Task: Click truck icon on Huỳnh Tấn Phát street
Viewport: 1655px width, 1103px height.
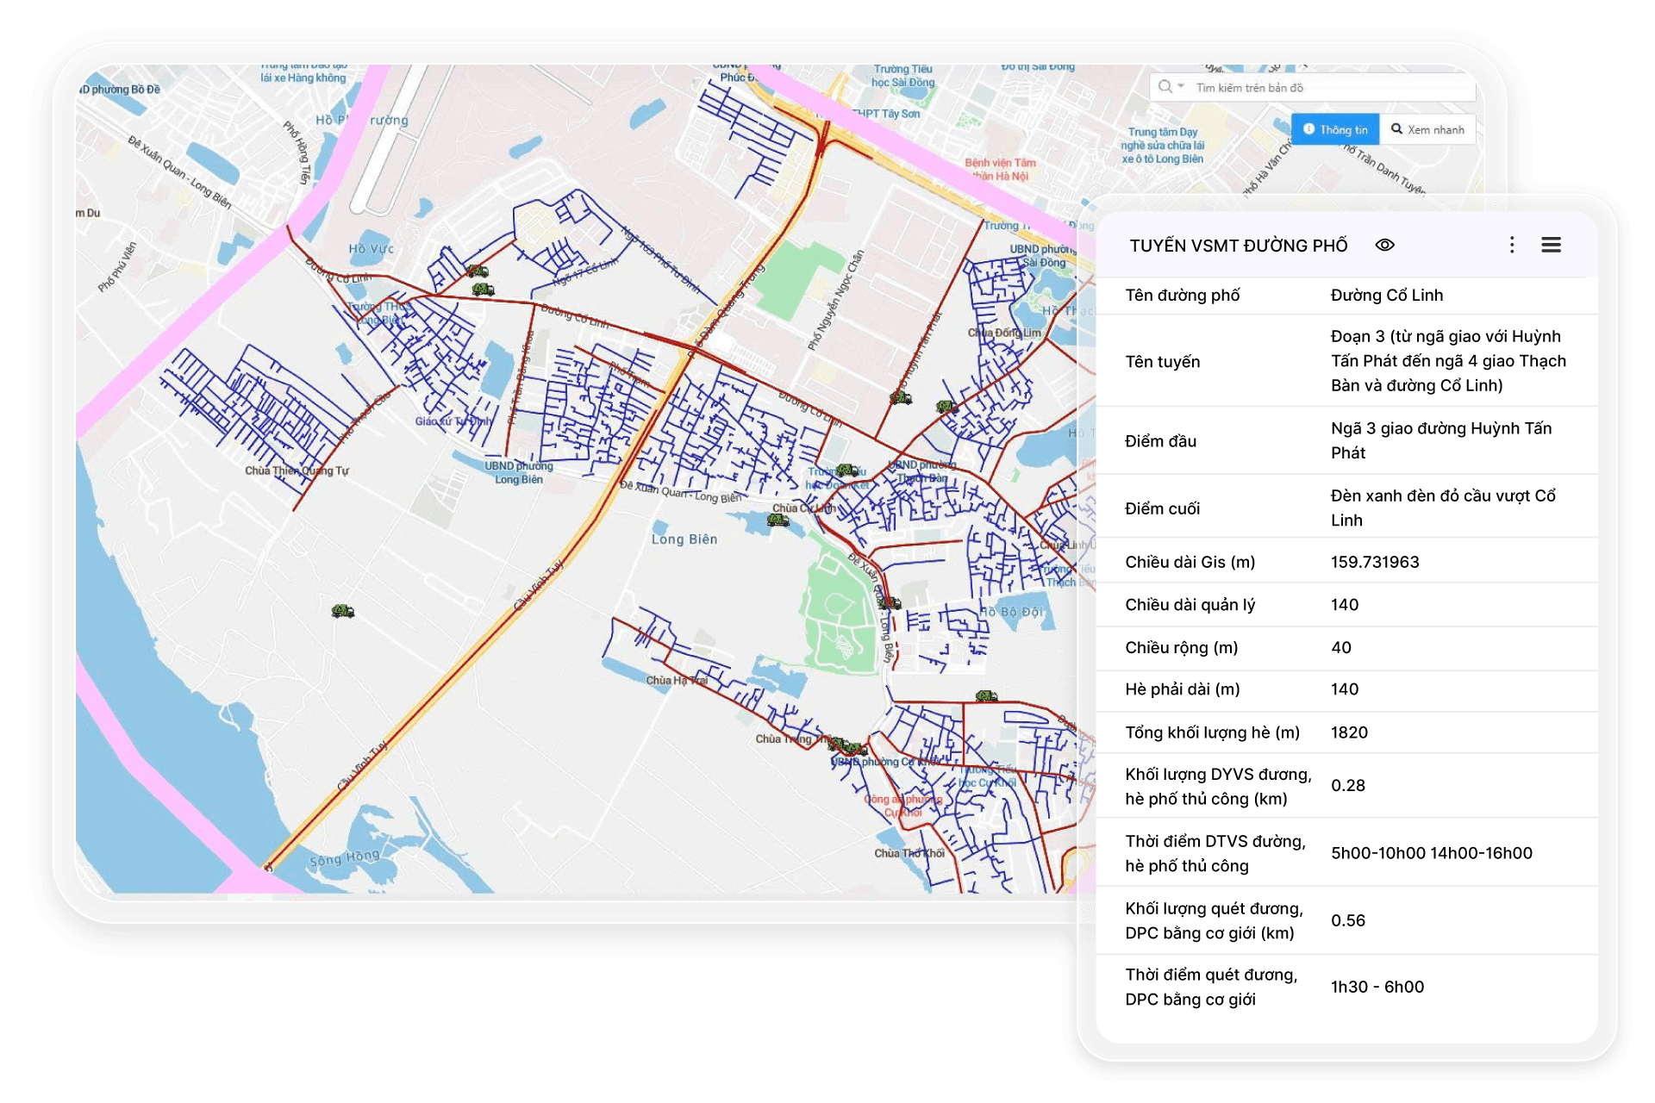Action: 901,397
